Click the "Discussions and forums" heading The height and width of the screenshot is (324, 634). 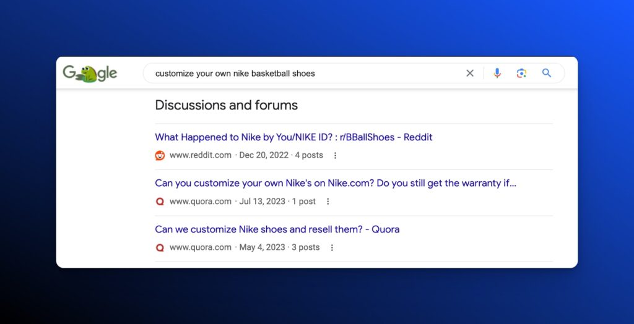pyautogui.click(x=226, y=105)
